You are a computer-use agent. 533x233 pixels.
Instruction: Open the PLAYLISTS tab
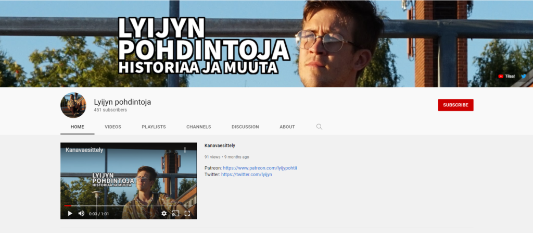click(x=154, y=127)
